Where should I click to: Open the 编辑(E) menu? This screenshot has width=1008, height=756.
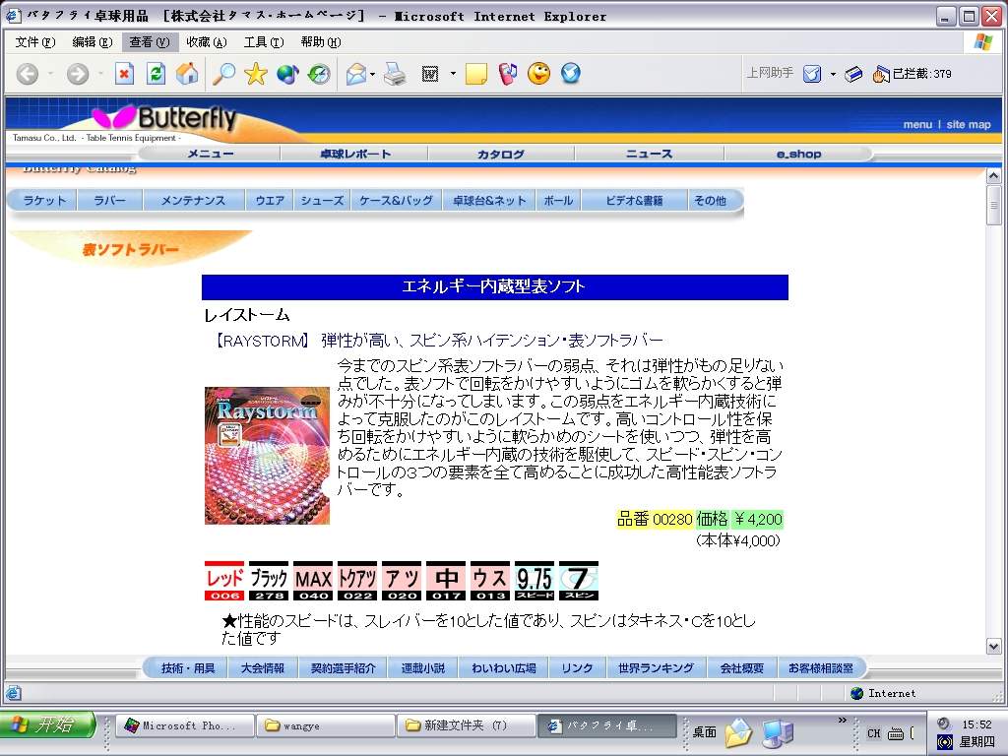point(93,42)
